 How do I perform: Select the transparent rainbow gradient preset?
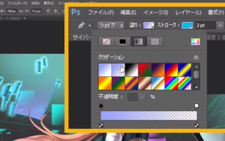click(185, 83)
